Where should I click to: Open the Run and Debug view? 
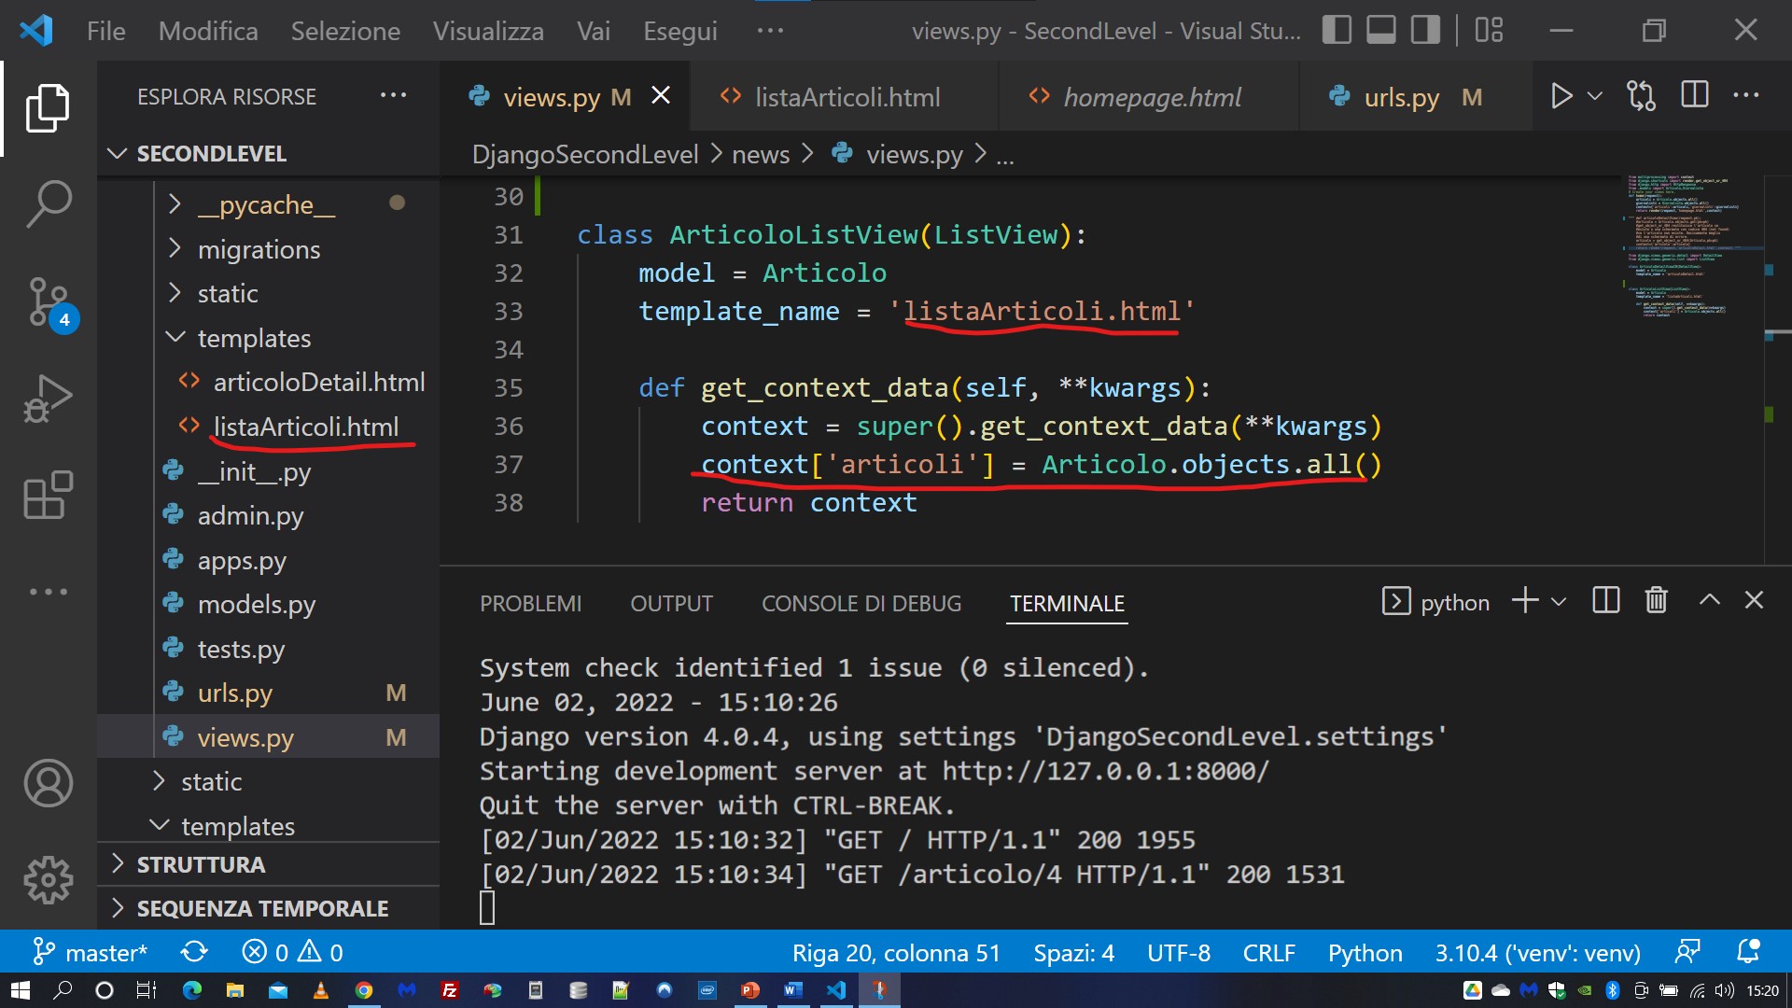click(48, 399)
